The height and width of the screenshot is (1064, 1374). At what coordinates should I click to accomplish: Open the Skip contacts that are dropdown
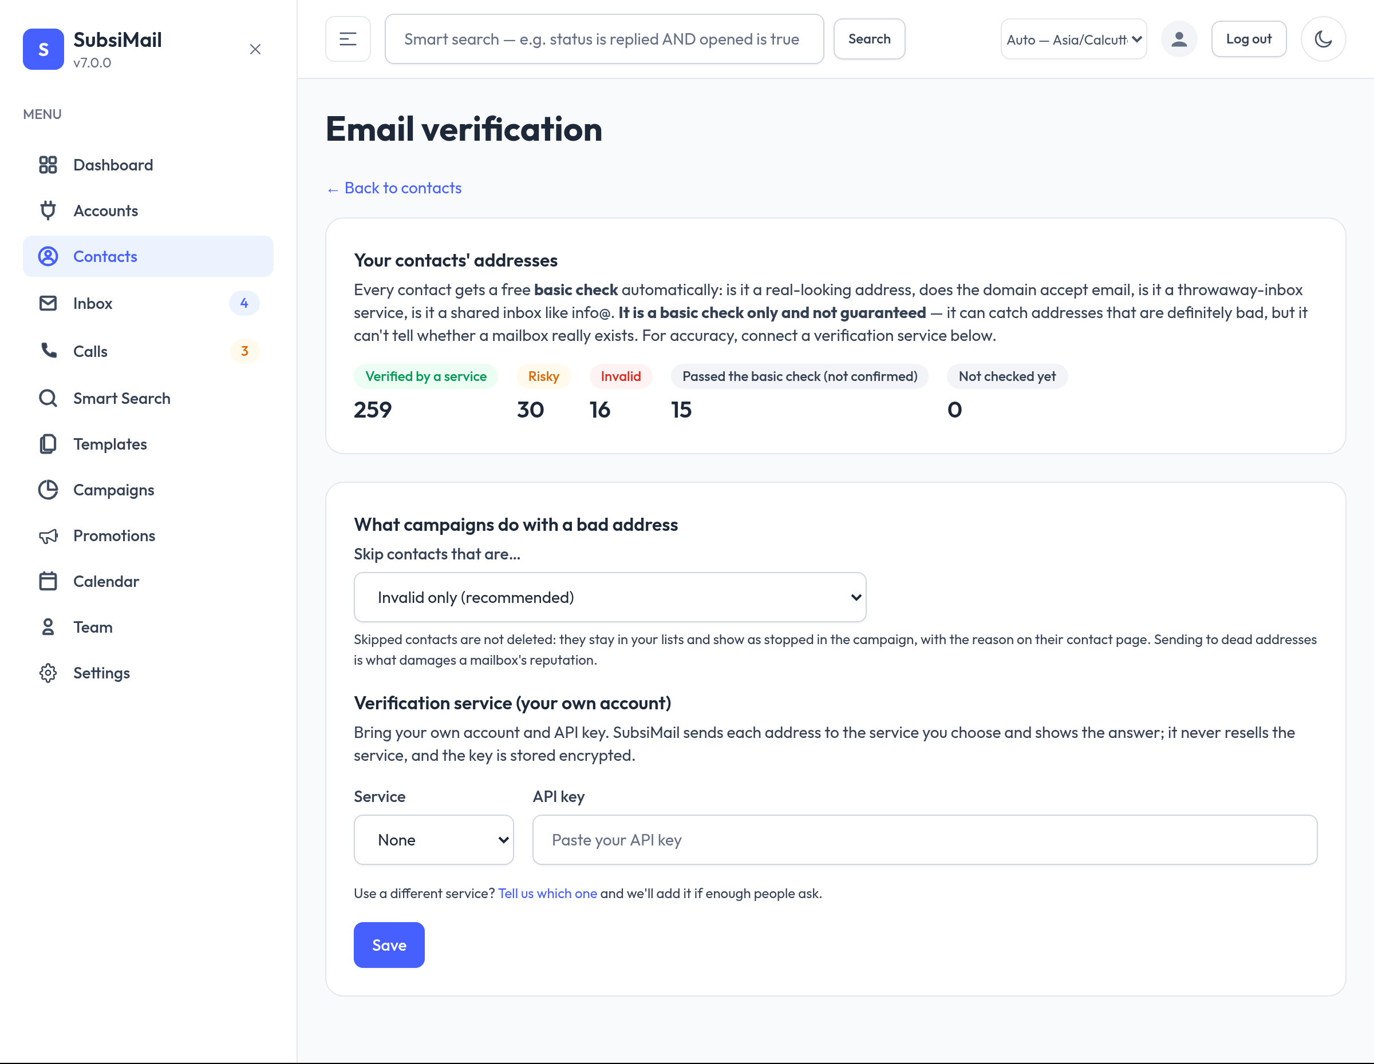coord(610,597)
